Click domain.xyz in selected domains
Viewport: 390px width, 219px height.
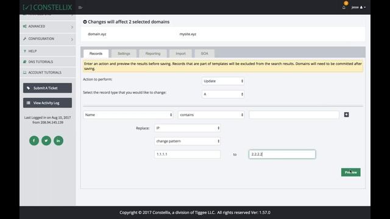pos(97,34)
